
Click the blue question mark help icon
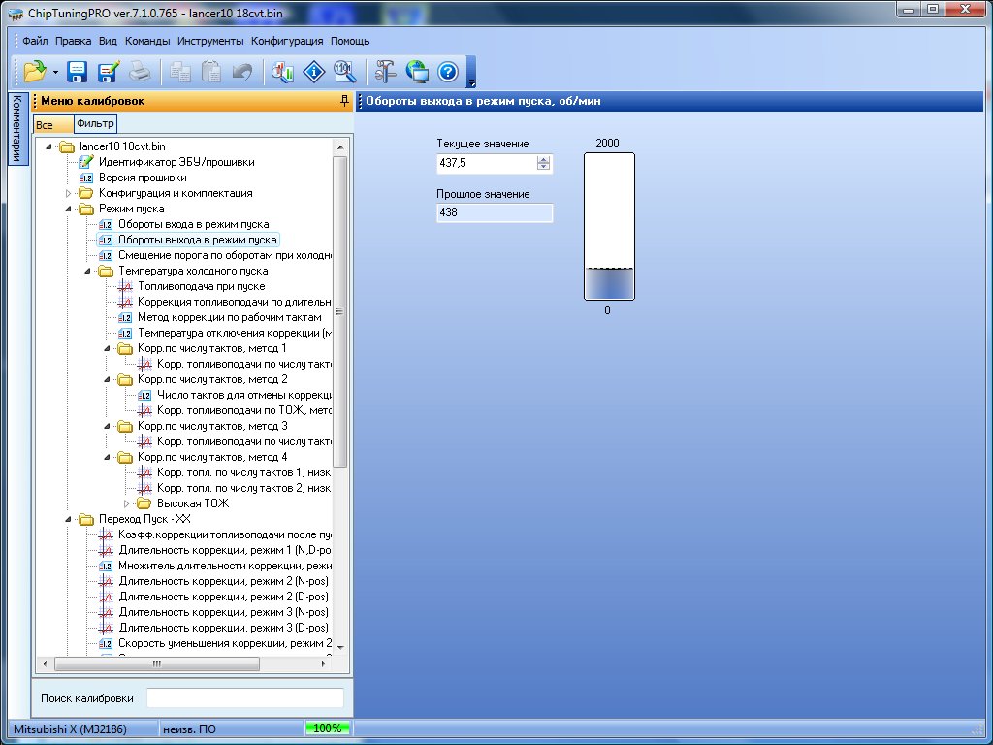(x=447, y=71)
